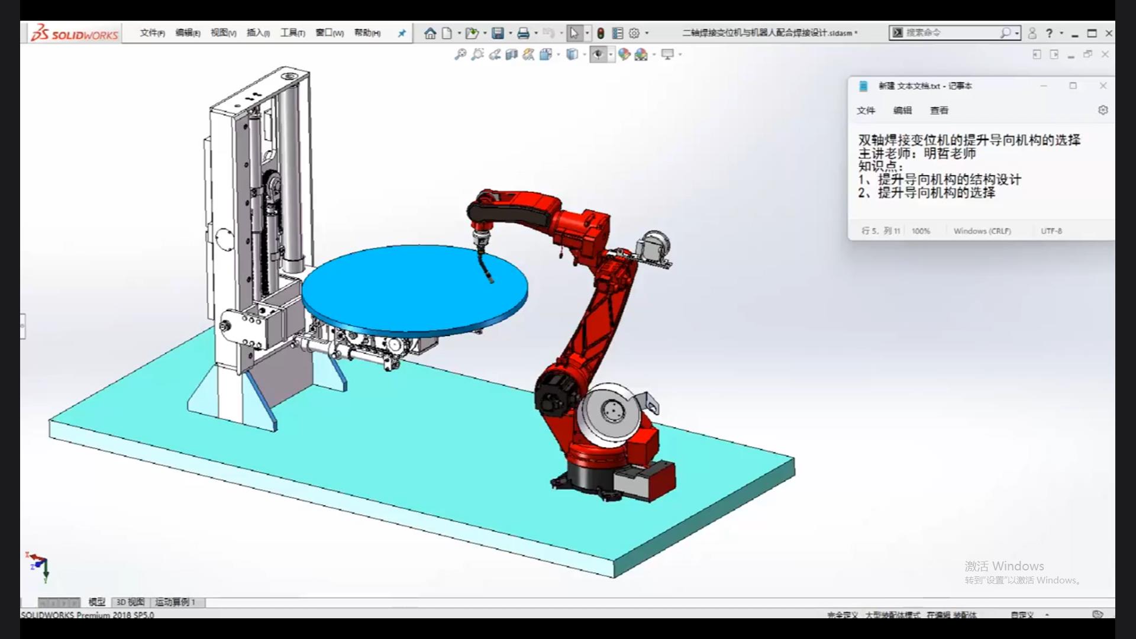Screen dimensions: 1136x639
Task: Open the 编辑 menu in SolidWorks
Action: (188, 33)
